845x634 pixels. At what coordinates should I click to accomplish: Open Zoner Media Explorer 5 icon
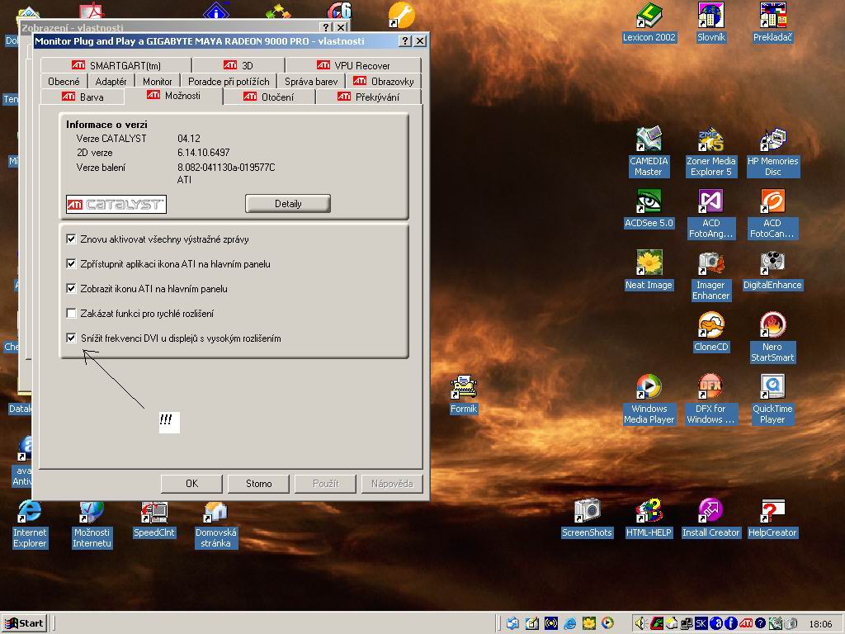710,140
